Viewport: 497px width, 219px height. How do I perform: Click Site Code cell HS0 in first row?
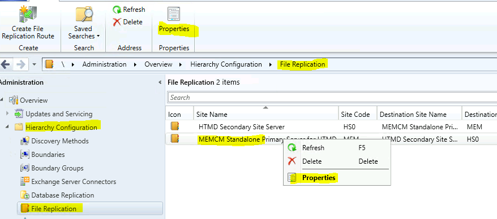pyautogui.click(x=349, y=127)
